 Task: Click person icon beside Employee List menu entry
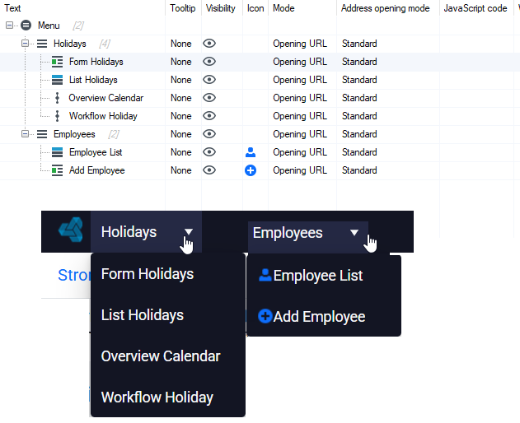click(265, 275)
